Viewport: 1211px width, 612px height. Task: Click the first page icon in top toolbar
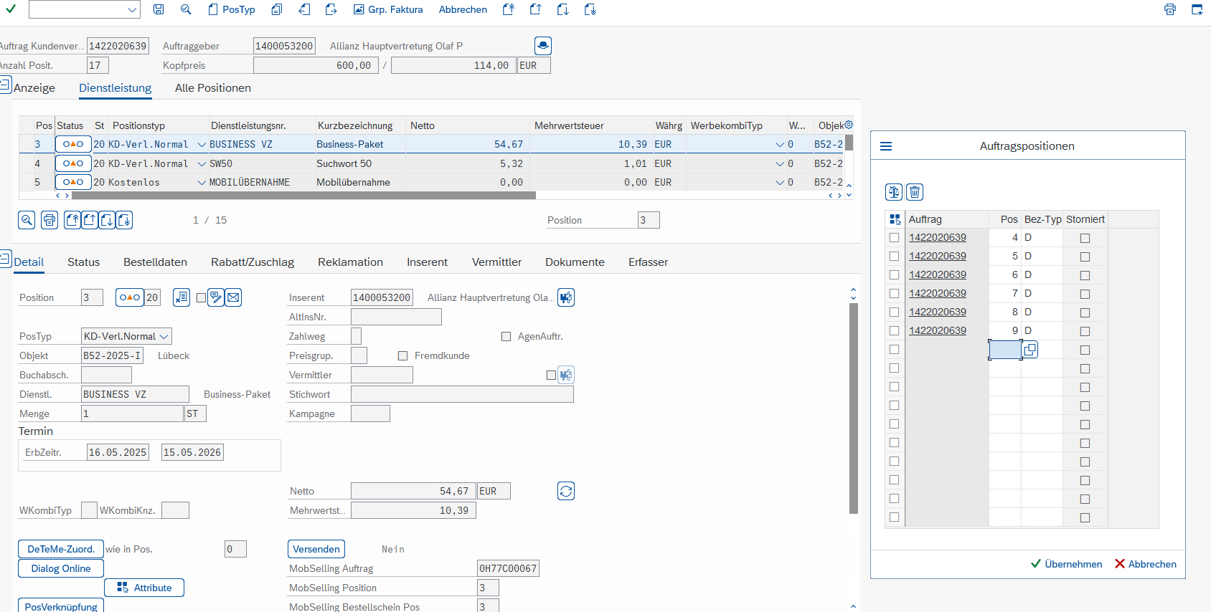pos(509,9)
